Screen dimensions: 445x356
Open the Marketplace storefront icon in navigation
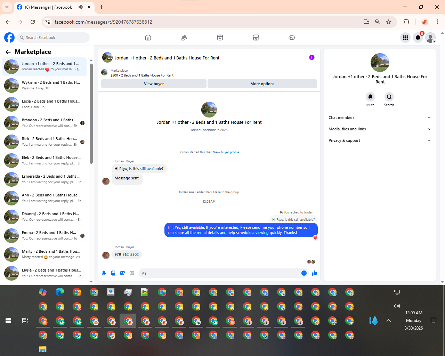coord(256,38)
